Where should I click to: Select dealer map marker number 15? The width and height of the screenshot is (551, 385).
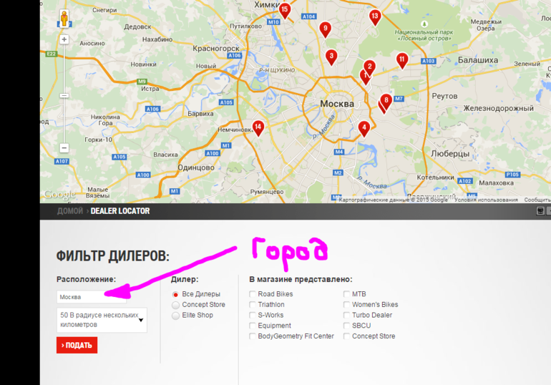click(285, 11)
